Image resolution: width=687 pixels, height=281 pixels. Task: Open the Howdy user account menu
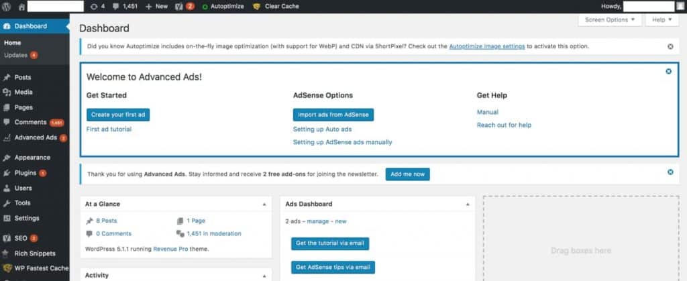[643, 7]
